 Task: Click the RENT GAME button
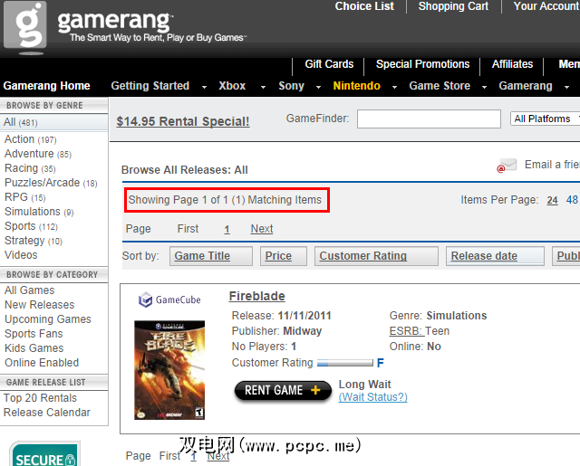click(283, 390)
